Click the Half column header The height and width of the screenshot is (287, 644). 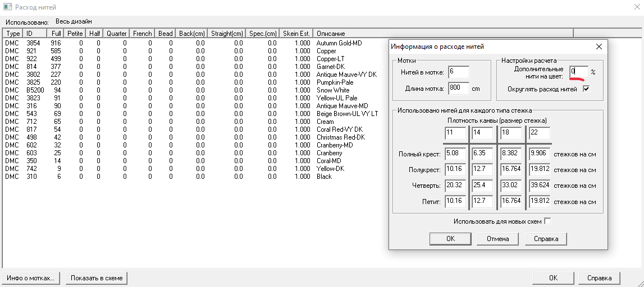click(94, 34)
